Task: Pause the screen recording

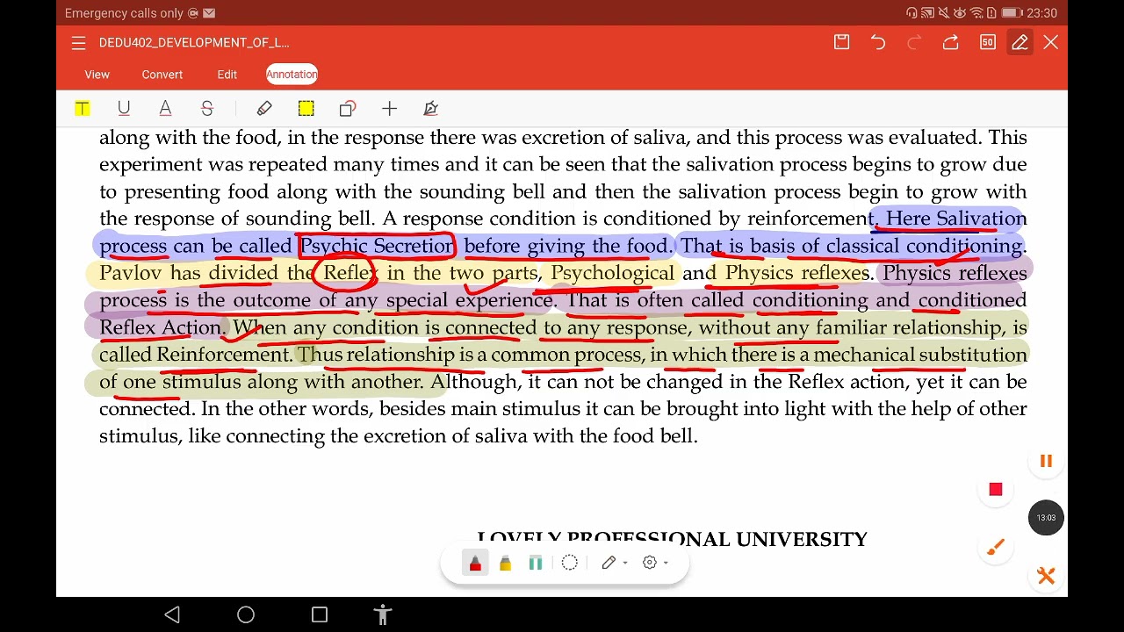Action: pos(1046,462)
